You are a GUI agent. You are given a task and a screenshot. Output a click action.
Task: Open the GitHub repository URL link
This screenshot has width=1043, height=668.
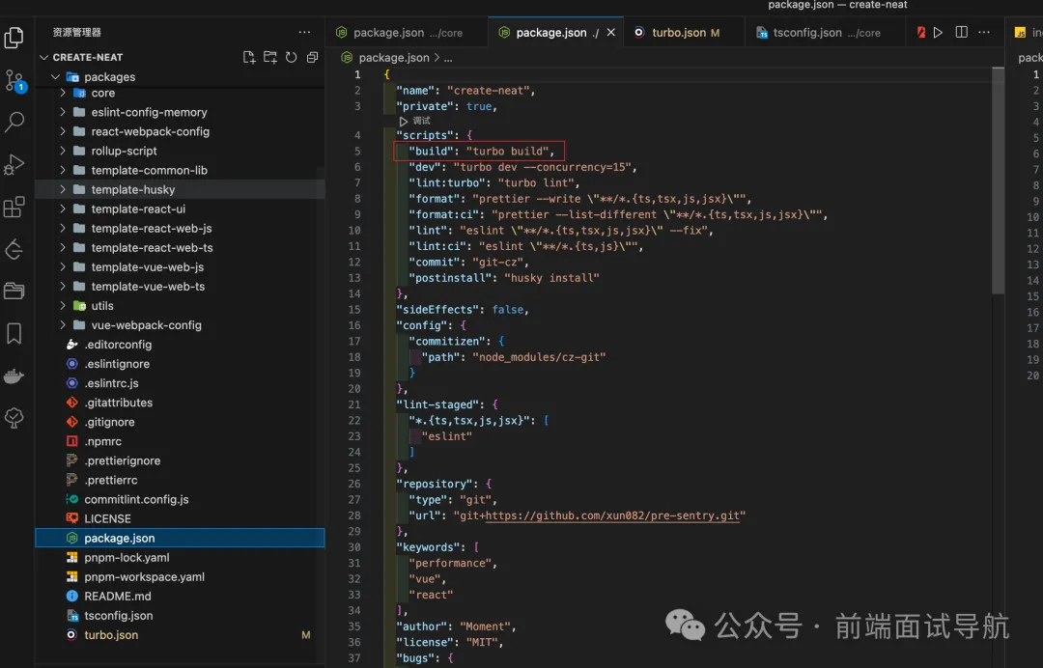coord(614,515)
